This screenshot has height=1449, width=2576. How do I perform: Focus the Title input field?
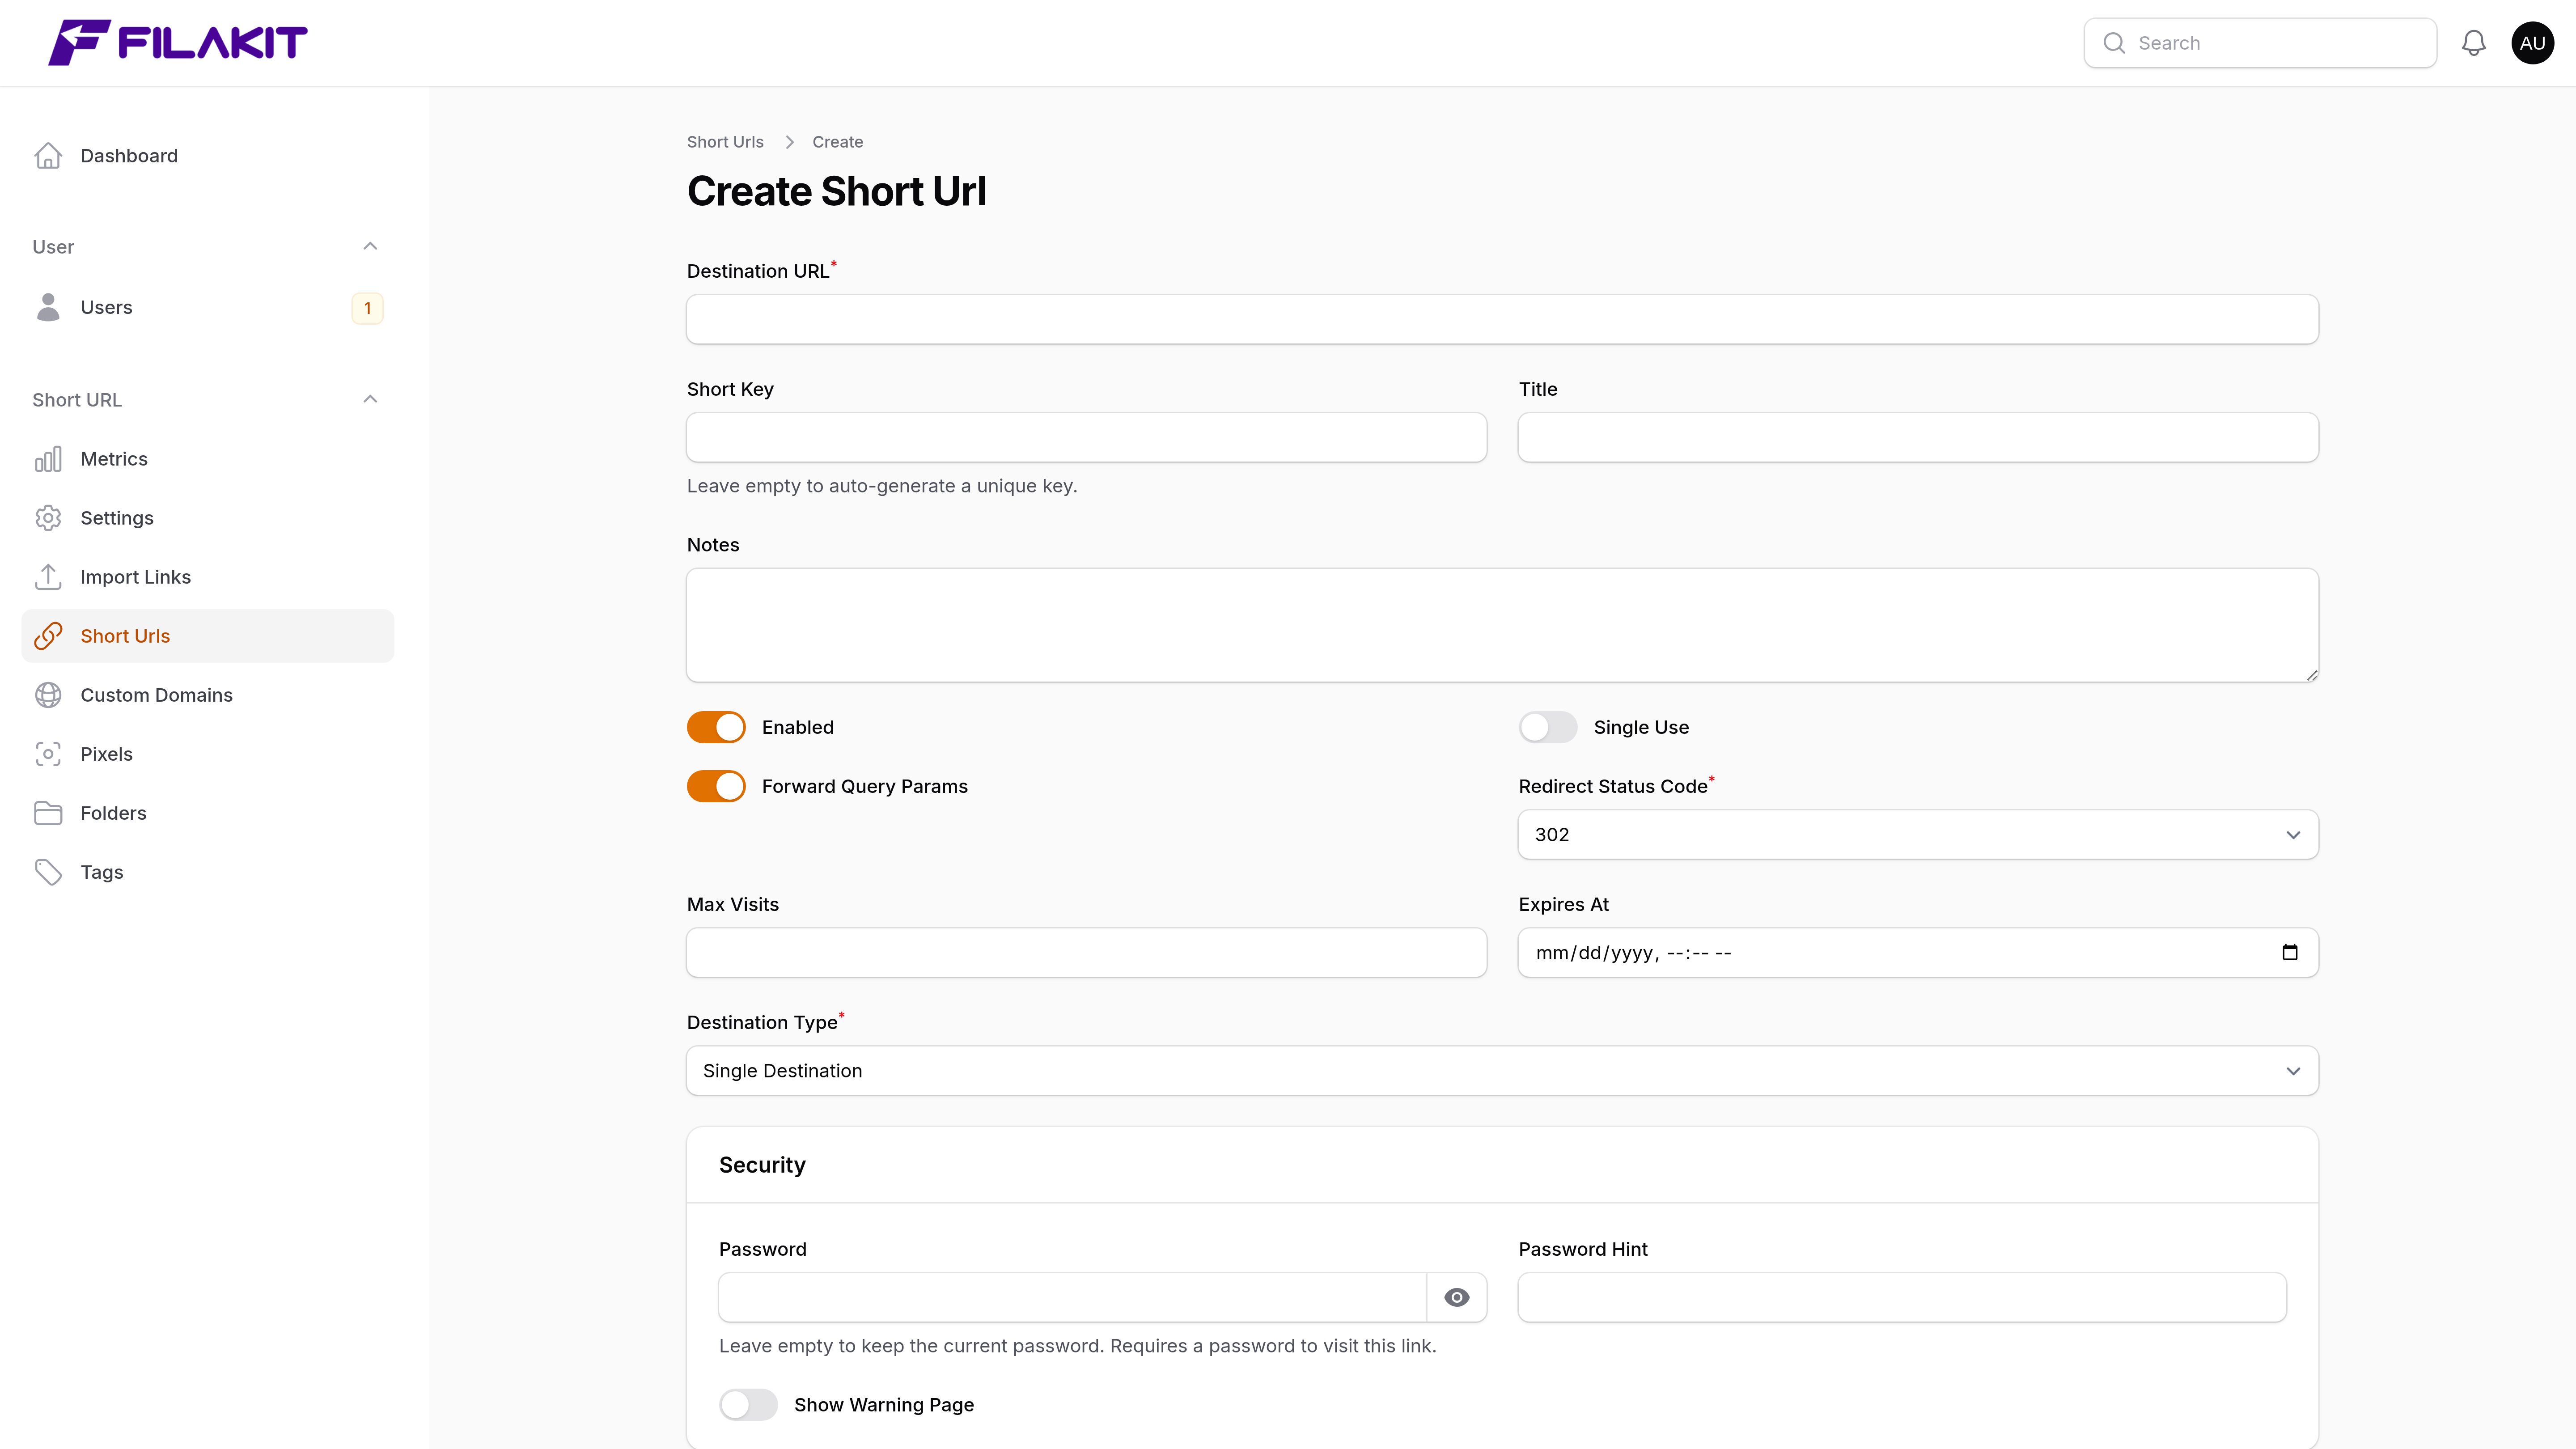[1918, 437]
